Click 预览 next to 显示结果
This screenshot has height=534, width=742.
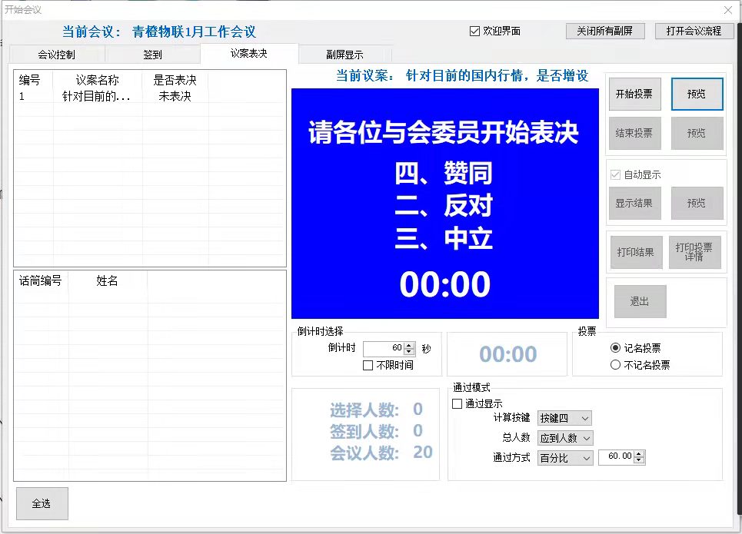[x=697, y=204]
